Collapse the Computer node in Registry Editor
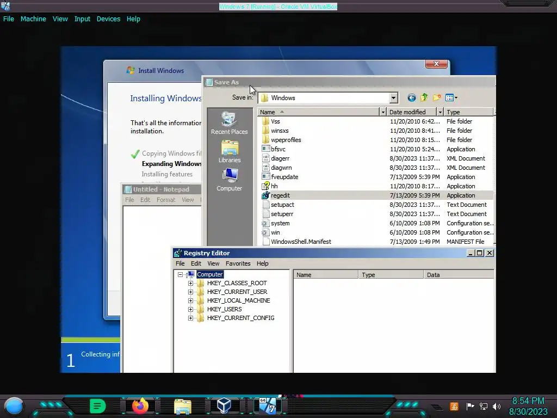The height and width of the screenshot is (418, 557). 180,274
